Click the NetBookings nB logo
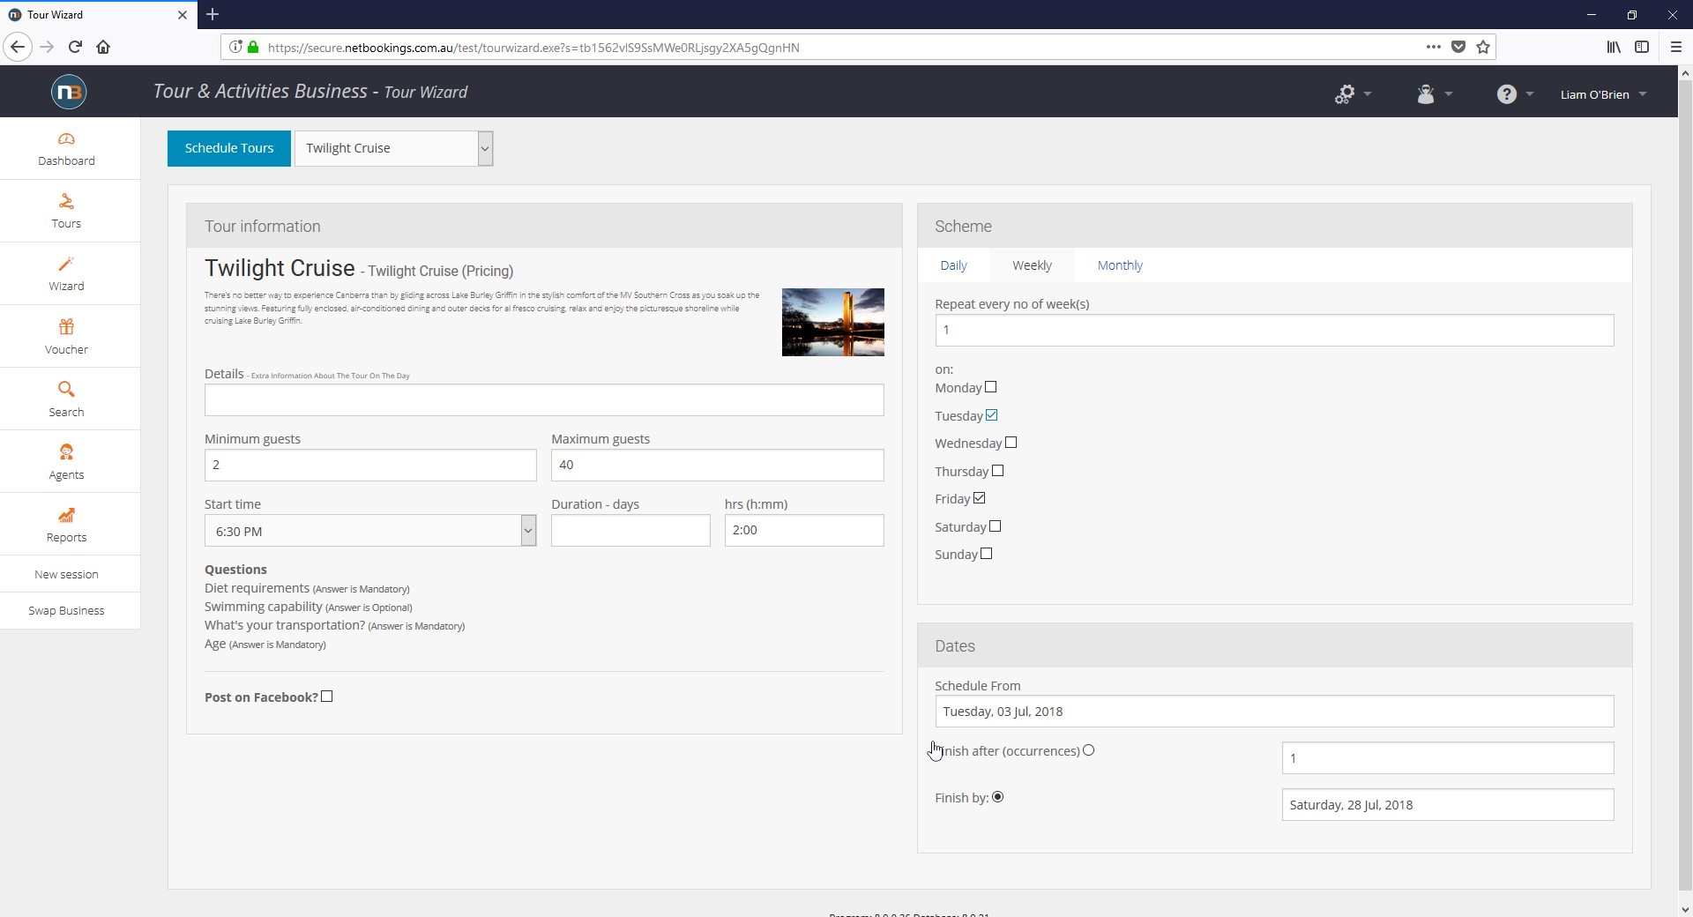This screenshot has height=917, width=1693. tap(69, 92)
